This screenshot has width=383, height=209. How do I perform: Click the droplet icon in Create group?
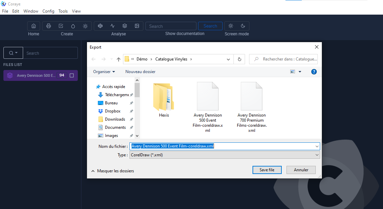point(73,26)
